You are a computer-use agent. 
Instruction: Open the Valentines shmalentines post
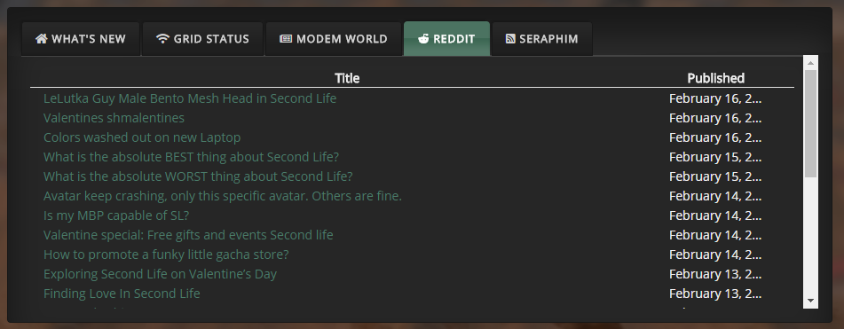114,118
